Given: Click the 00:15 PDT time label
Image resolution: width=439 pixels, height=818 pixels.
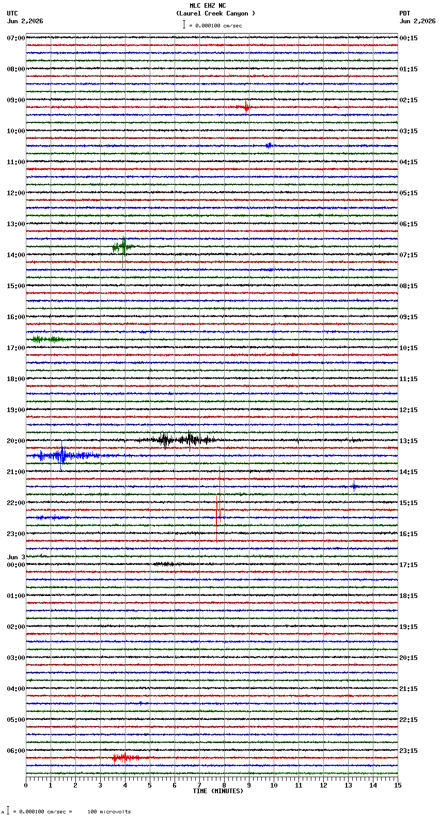Looking at the screenshot, I should pos(409,38).
